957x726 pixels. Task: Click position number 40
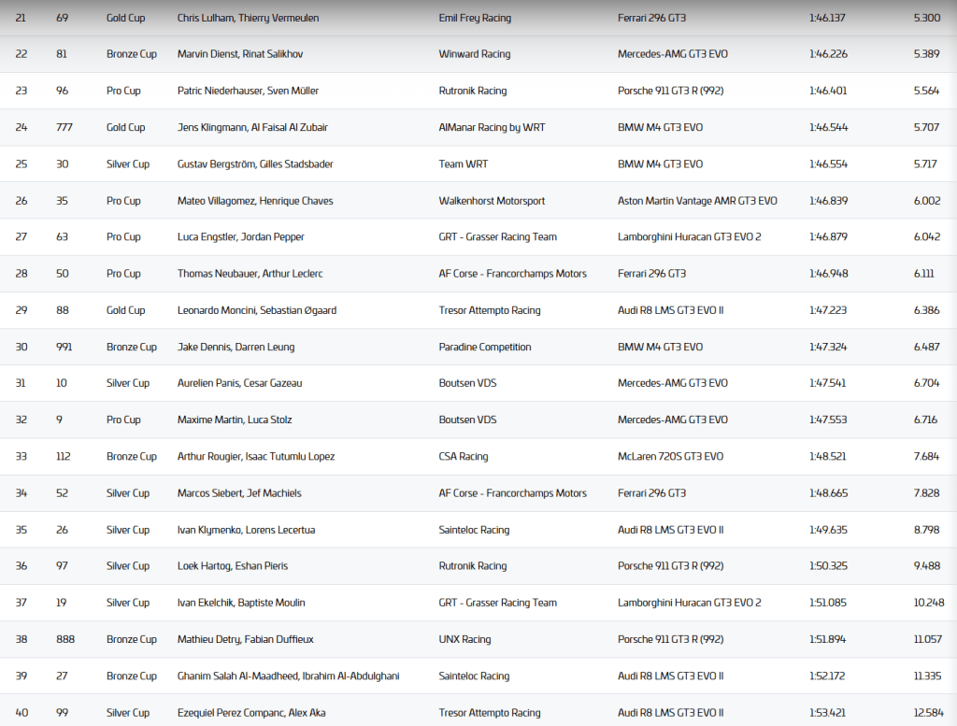pos(21,712)
